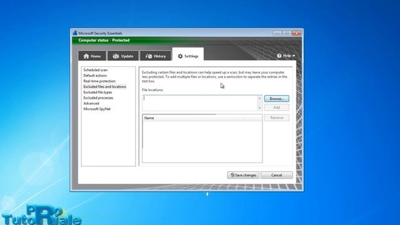The height and width of the screenshot is (225, 400).
Task: Open Real-time protection settings
Action: (x=99, y=81)
